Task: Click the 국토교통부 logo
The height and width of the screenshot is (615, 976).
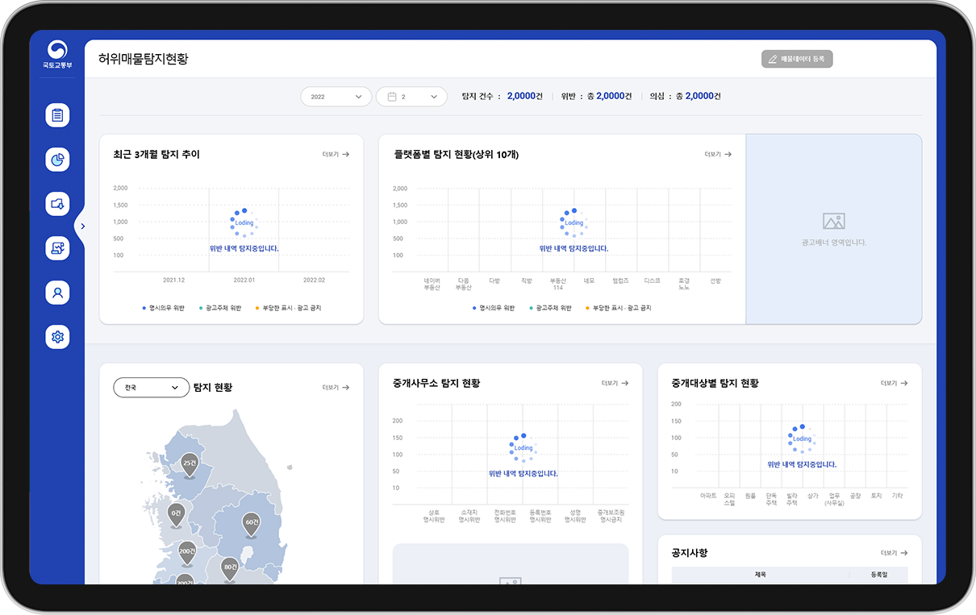Action: click(x=57, y=55)
